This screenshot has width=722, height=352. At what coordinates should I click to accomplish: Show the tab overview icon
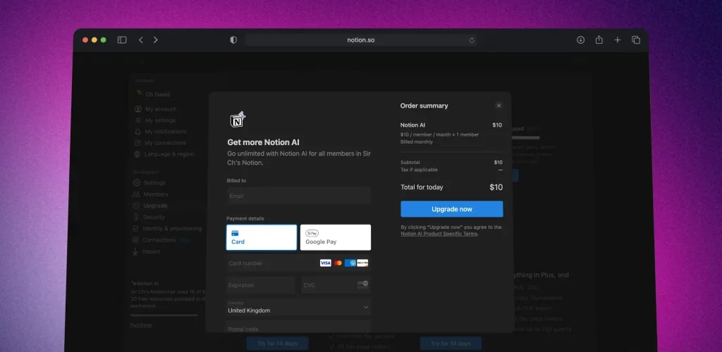[635, 40]
